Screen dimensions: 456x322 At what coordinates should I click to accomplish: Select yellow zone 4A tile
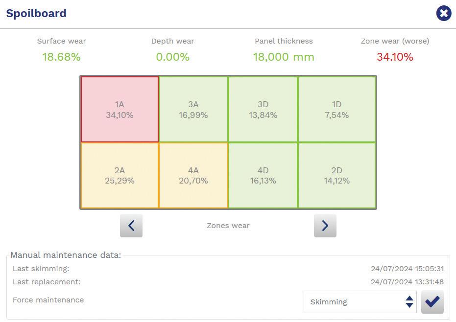[193, 175]
